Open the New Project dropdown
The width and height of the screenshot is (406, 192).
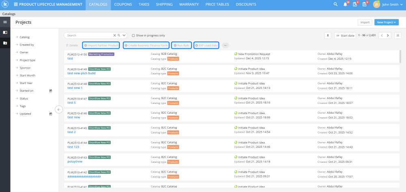point(387,22)
